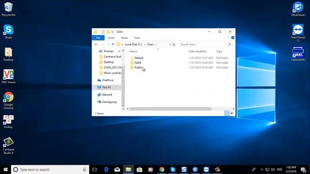Expand the Local Disk (C:) breadcrumb chevron

coord(144,44)
